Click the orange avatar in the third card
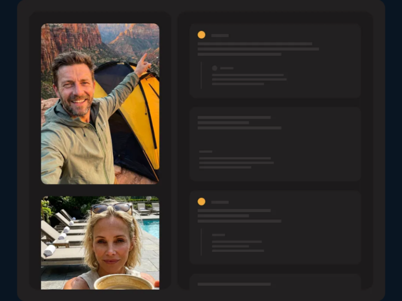The height and width of the screenshot is (301, 402). (202, 201)
